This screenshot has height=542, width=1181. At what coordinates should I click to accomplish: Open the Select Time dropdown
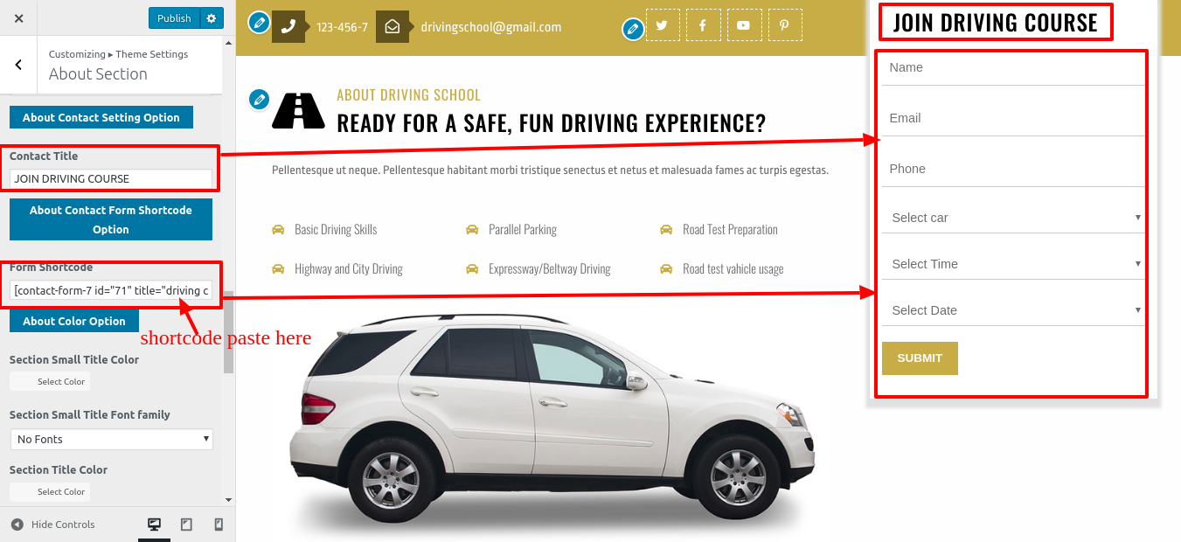[1013, 264]
